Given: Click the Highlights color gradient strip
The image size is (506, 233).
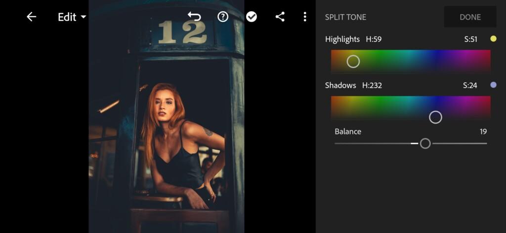Looking at the screenshot, I should [x=411, y=62].
